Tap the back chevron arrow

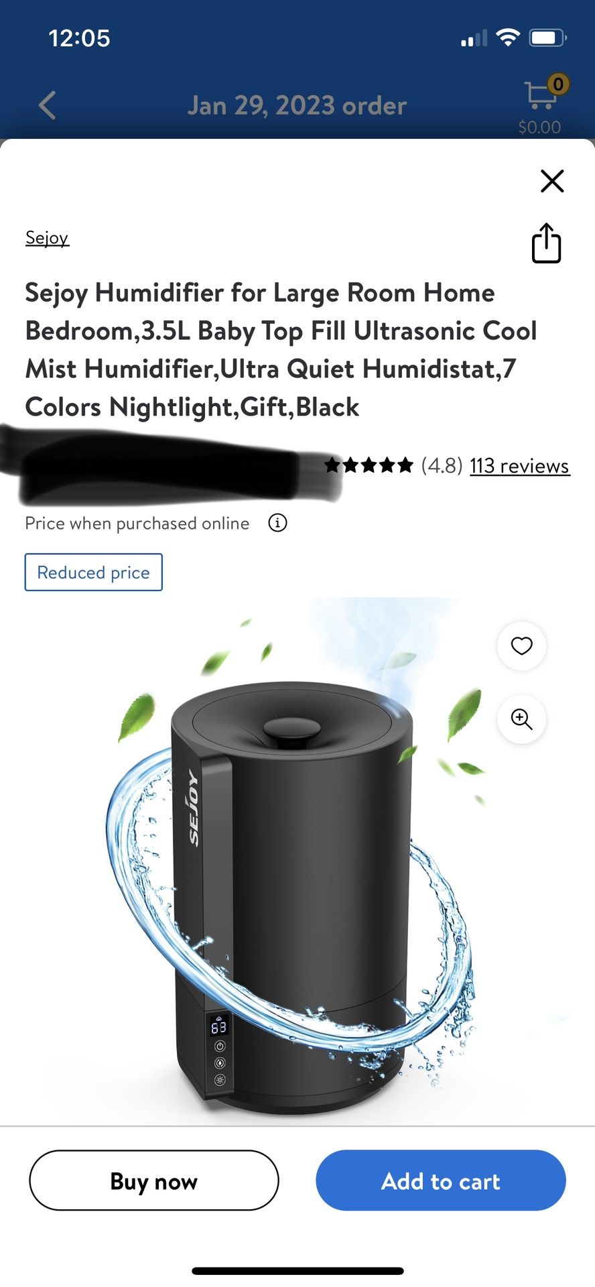tap(47, 105)
